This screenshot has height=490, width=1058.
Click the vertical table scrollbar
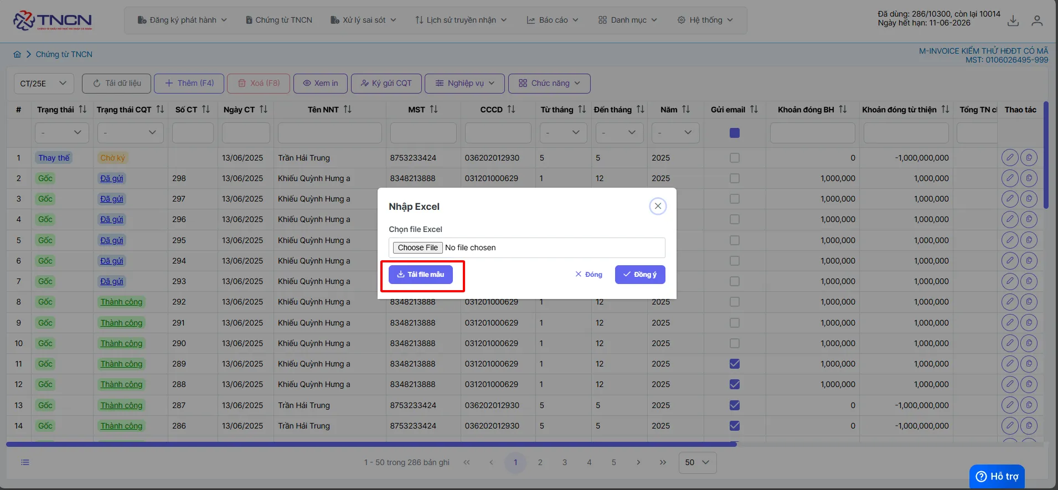pos(1046,155)
